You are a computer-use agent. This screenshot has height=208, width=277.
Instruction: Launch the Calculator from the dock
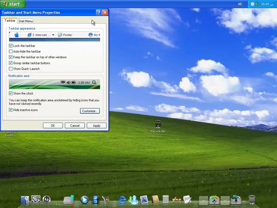[x=166, y=200]
